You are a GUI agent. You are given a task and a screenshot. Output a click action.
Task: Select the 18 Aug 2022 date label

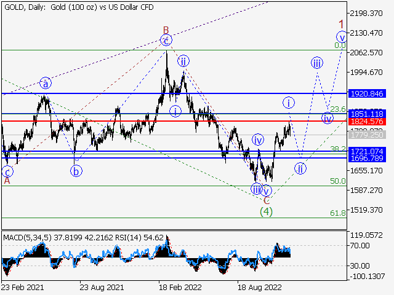pyautogui.click(x=260, y=287)
